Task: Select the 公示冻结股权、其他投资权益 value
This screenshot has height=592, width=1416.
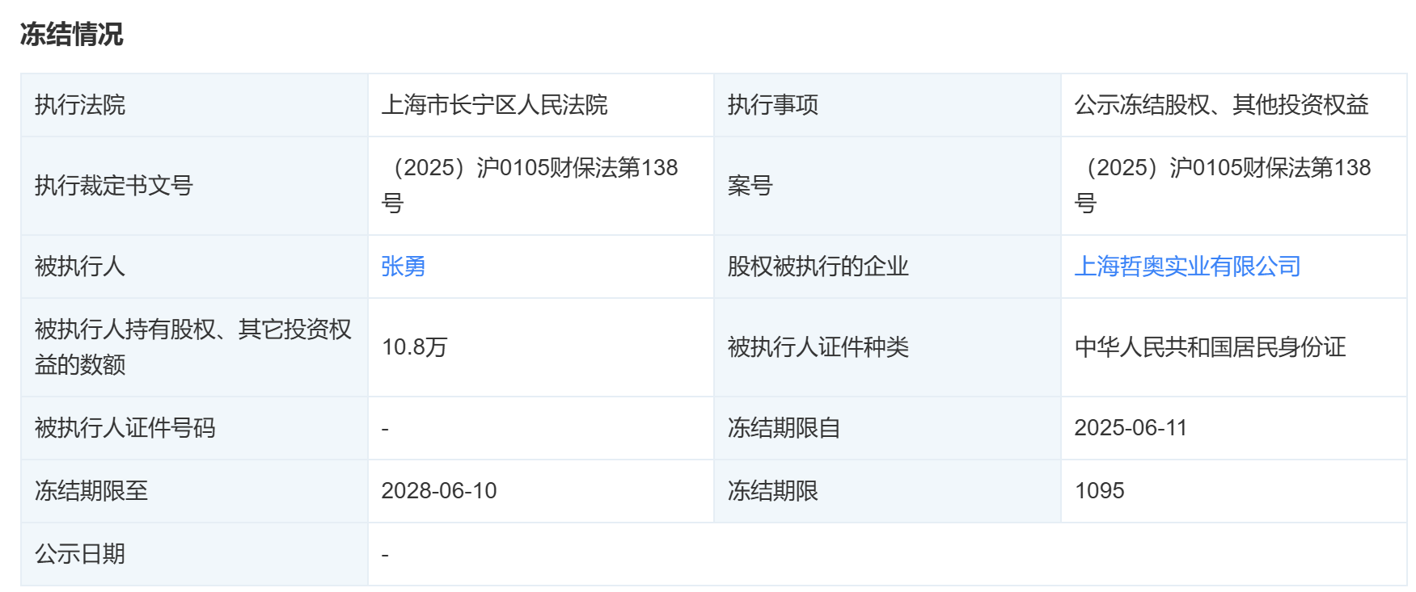Action: [1221, 105]
